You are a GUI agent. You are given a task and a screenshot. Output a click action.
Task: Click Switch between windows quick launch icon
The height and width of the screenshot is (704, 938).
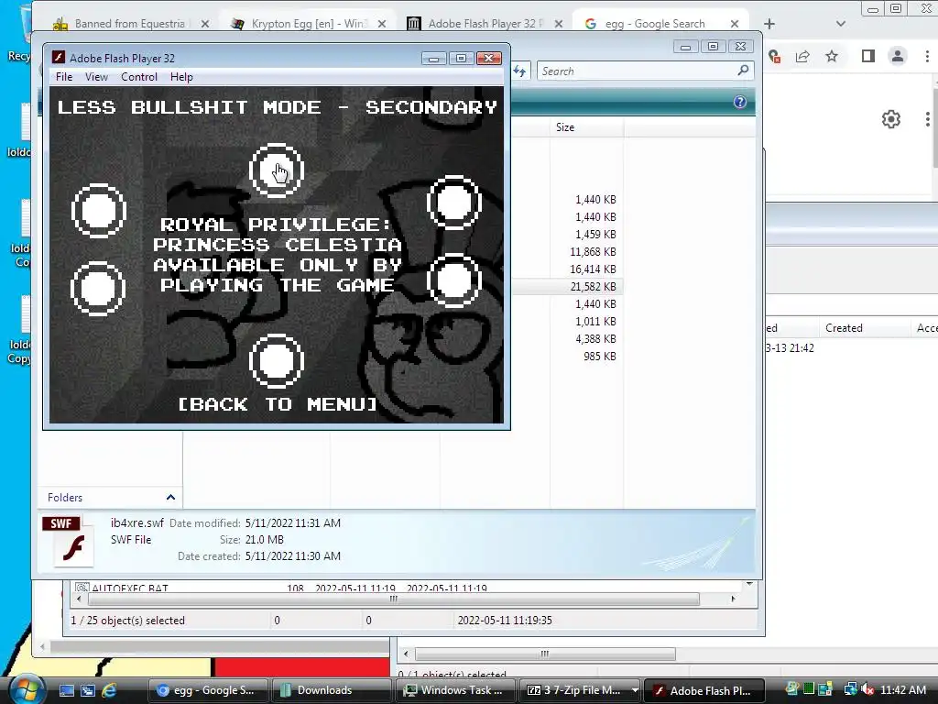click(88, 690)
